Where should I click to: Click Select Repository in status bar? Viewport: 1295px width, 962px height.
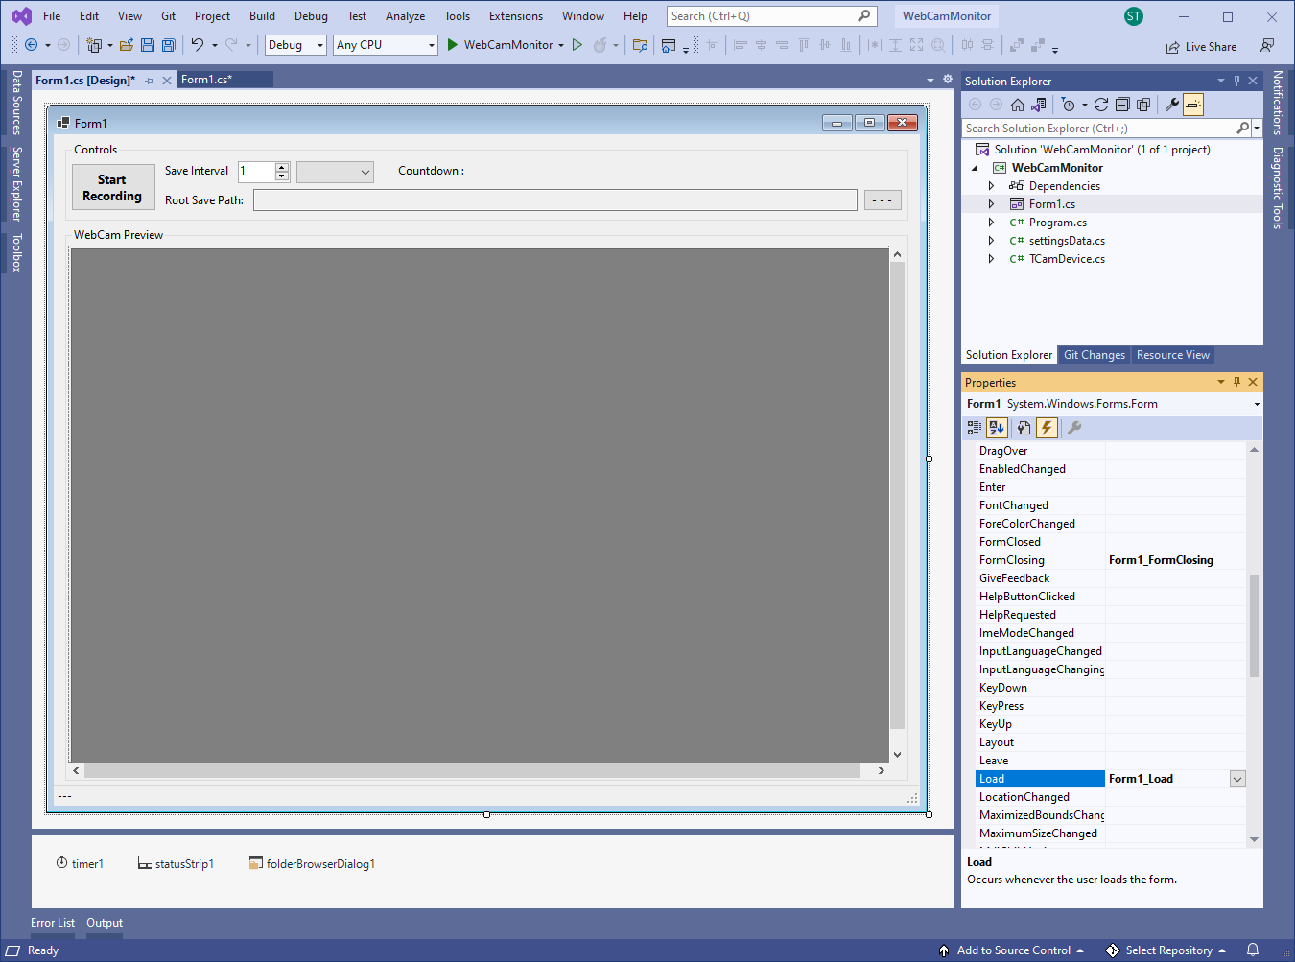pyautogui.click(x=1166, y=950)
